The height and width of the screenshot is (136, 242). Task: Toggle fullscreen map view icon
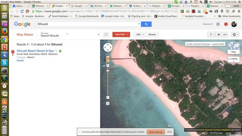tap(106, 34)
